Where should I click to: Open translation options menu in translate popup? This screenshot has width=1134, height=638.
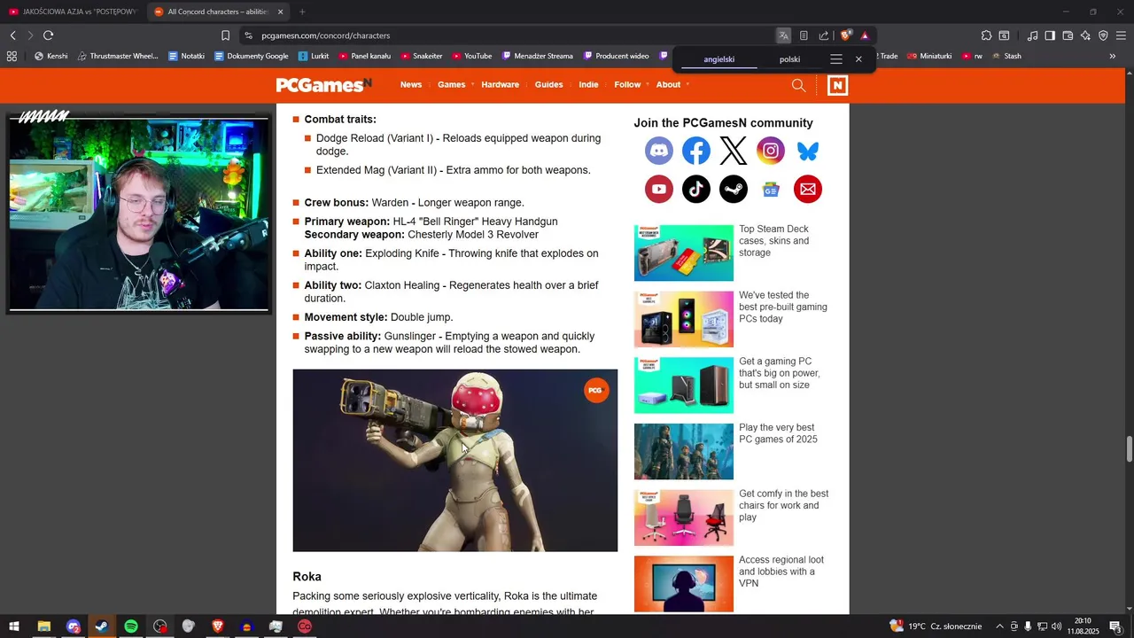point(835,59)
